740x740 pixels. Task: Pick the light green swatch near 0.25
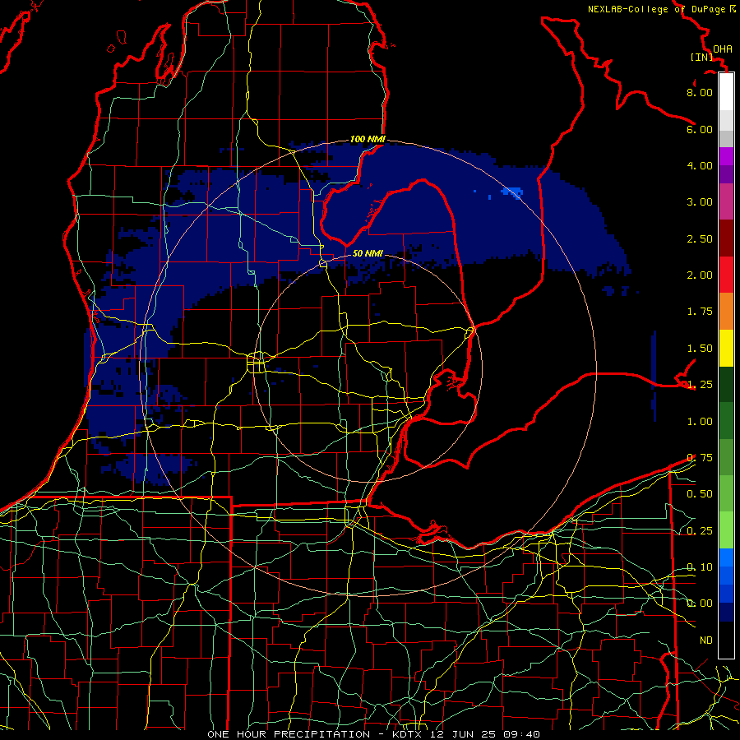726,530
